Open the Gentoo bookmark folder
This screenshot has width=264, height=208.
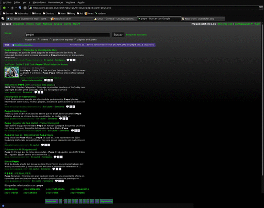tap(48, 13)
